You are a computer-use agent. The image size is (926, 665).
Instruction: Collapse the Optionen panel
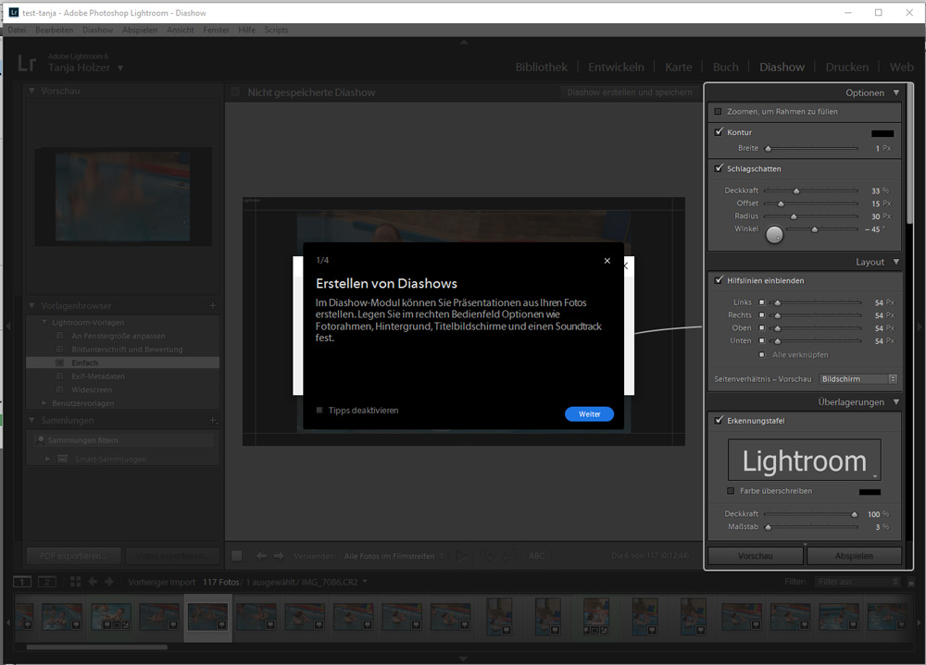click(896, 92)
